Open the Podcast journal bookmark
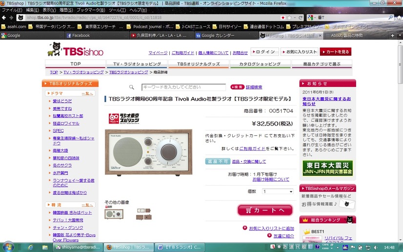This screenshot has width=403, height=252. (x=150, y=26)
